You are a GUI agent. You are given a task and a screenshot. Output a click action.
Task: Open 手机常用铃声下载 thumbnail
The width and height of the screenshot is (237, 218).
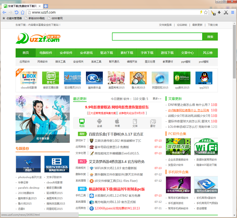pyautogui.click(x=178, y=185)
